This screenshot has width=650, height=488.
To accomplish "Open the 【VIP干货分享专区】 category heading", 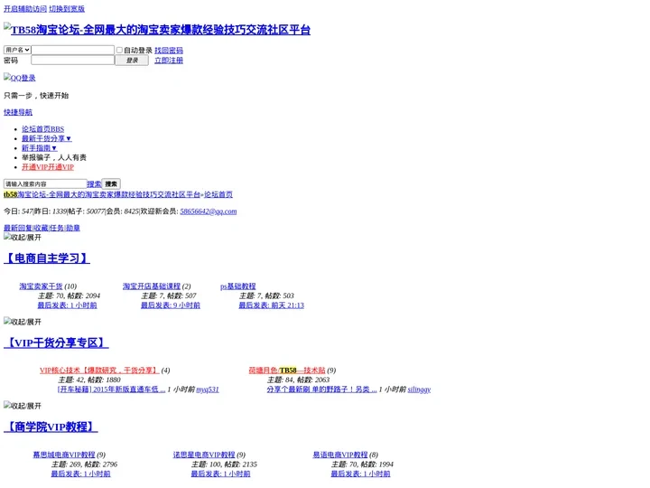I will [56, 343].
